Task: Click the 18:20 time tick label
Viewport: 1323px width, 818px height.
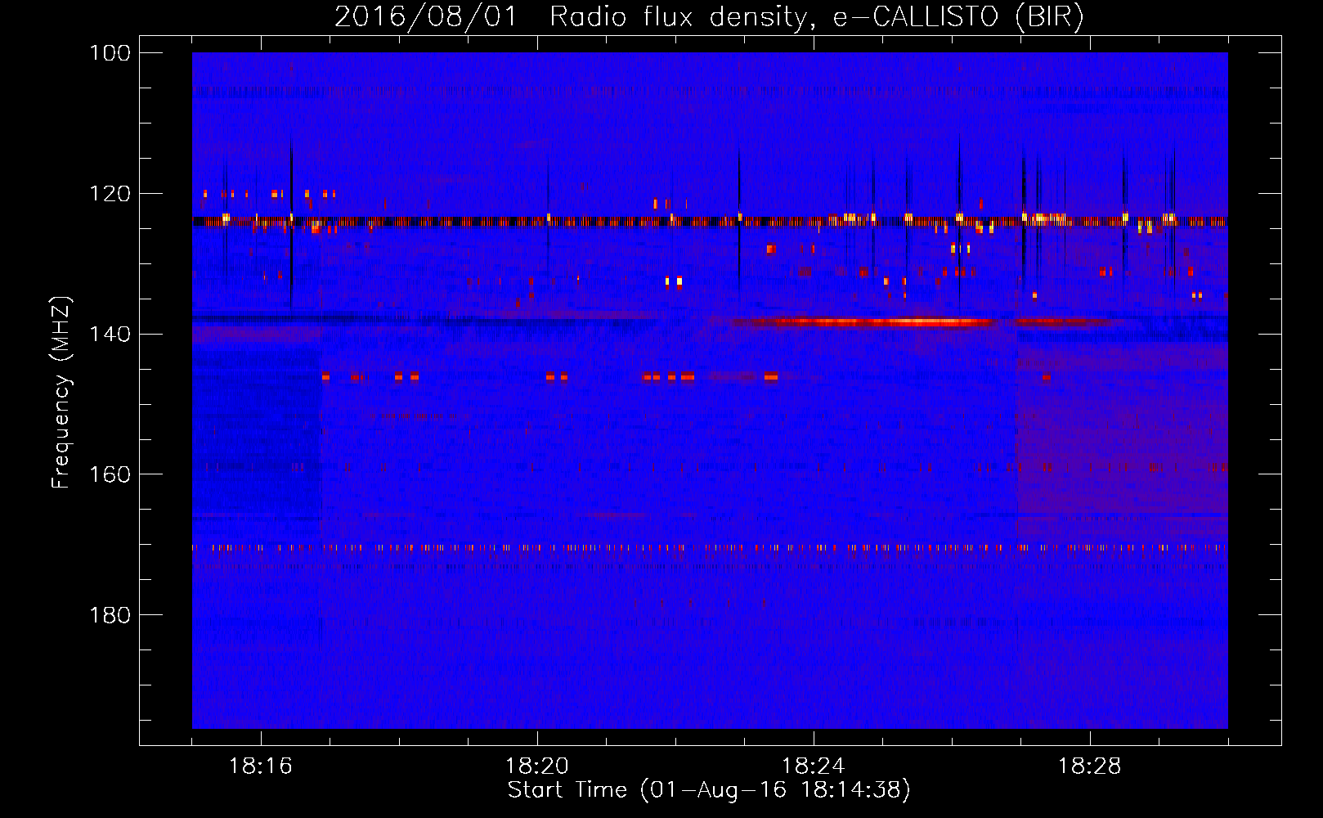Action: [537, 766]
